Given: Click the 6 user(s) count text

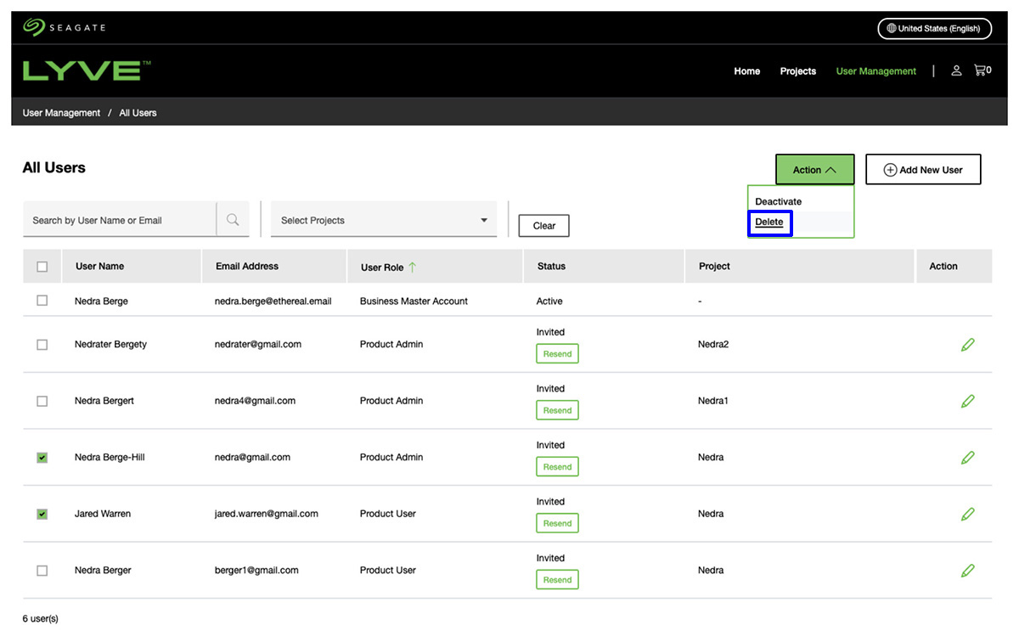Looking at the screenshot, I should 41,619.
